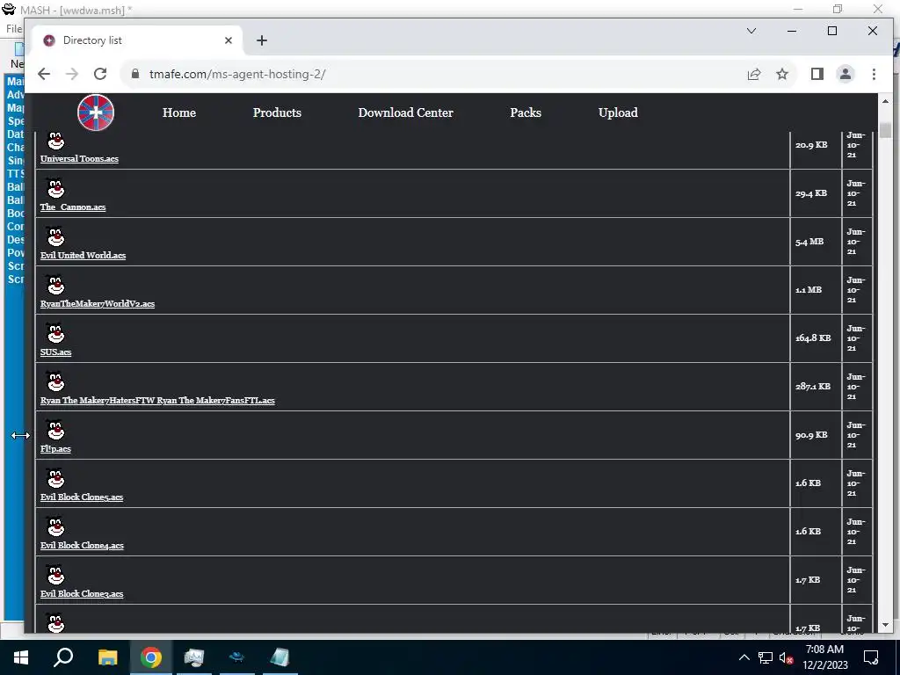Open the Upload navigation item
Viewport: 900px width, 675px height.
[x=618, y=112]
